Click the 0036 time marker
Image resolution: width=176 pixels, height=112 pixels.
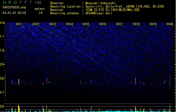(103, 24)
